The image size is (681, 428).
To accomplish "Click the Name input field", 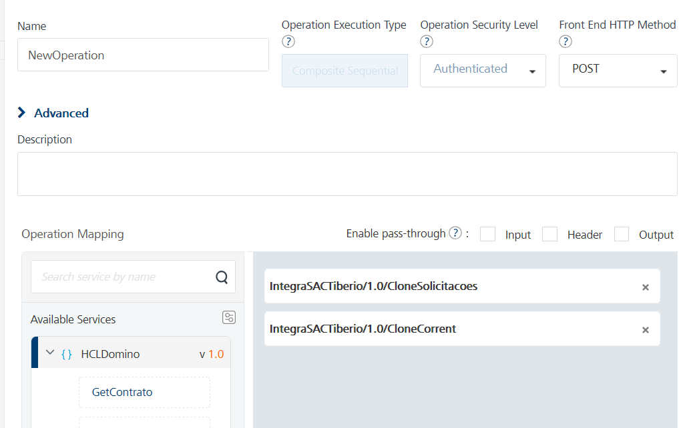I will coord(143,55).
